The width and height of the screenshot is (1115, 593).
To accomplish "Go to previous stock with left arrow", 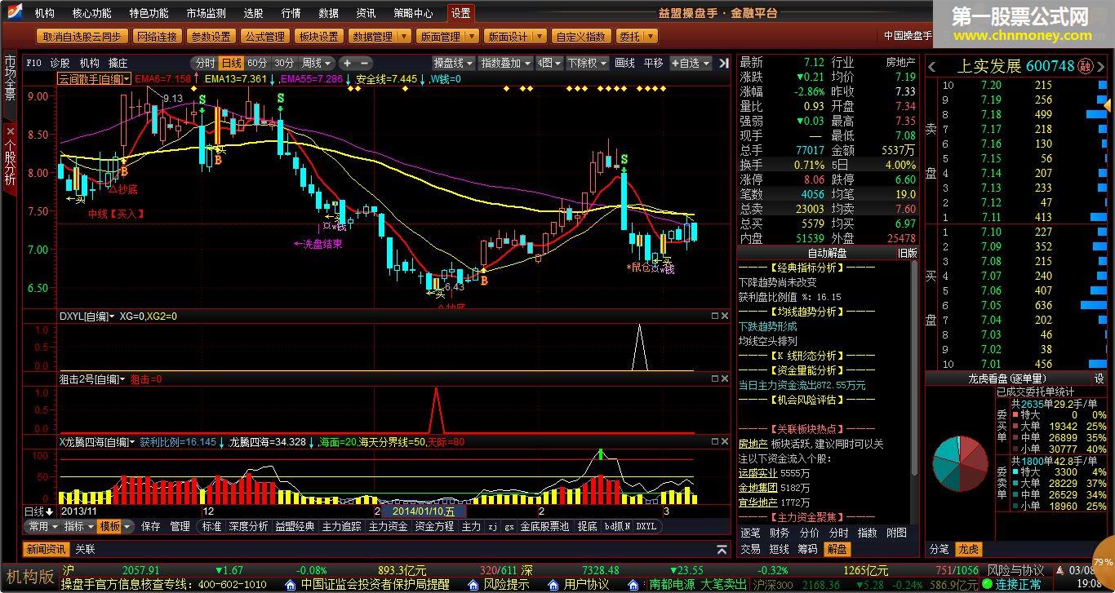I will [x=933, y=66].
